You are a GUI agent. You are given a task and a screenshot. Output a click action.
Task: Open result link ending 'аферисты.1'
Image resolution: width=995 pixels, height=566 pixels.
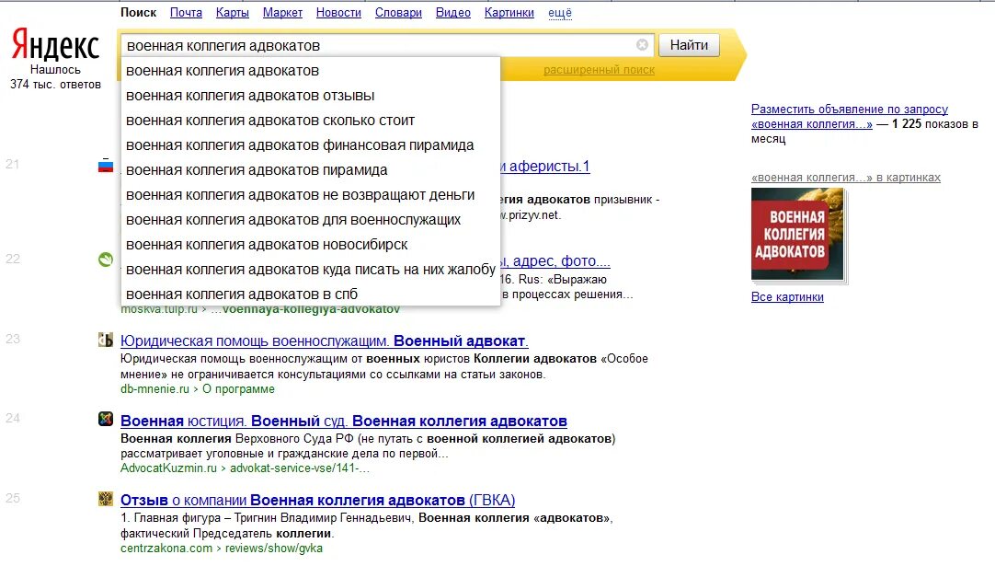tap(545, 167)
